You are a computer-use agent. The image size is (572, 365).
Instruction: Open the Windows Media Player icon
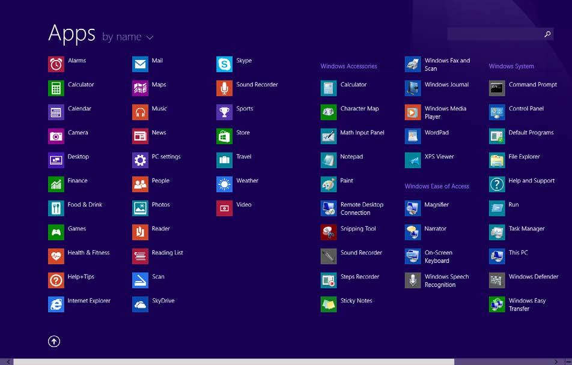click(413, 112)
